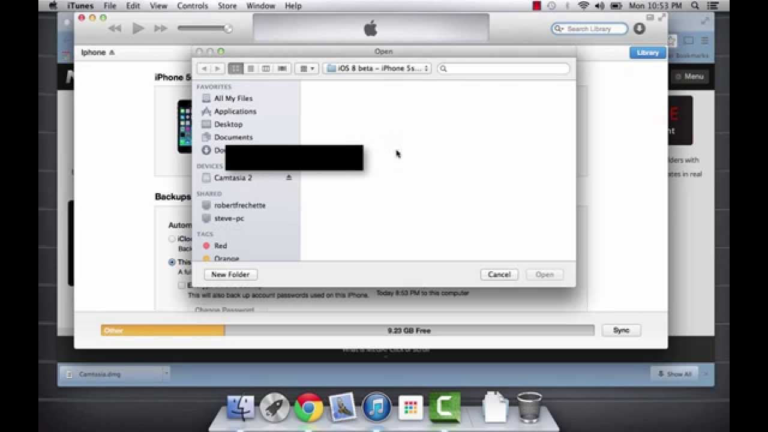Select iCloud backup radio button

click(172, 239)
